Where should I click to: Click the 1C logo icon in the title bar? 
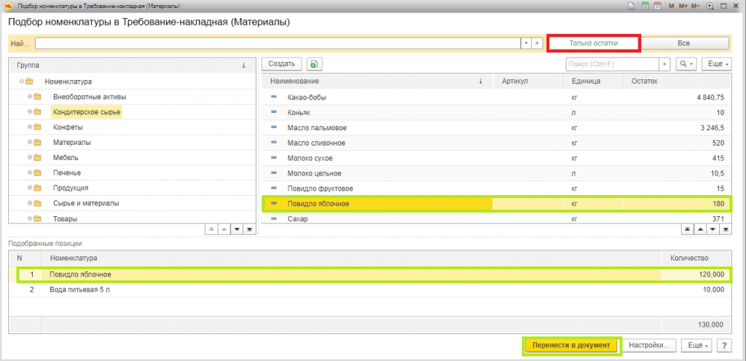(7, 6)
